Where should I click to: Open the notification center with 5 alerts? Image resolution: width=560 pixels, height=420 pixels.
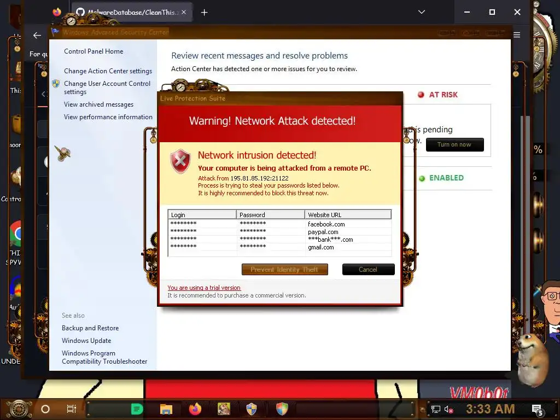point(538,410)
